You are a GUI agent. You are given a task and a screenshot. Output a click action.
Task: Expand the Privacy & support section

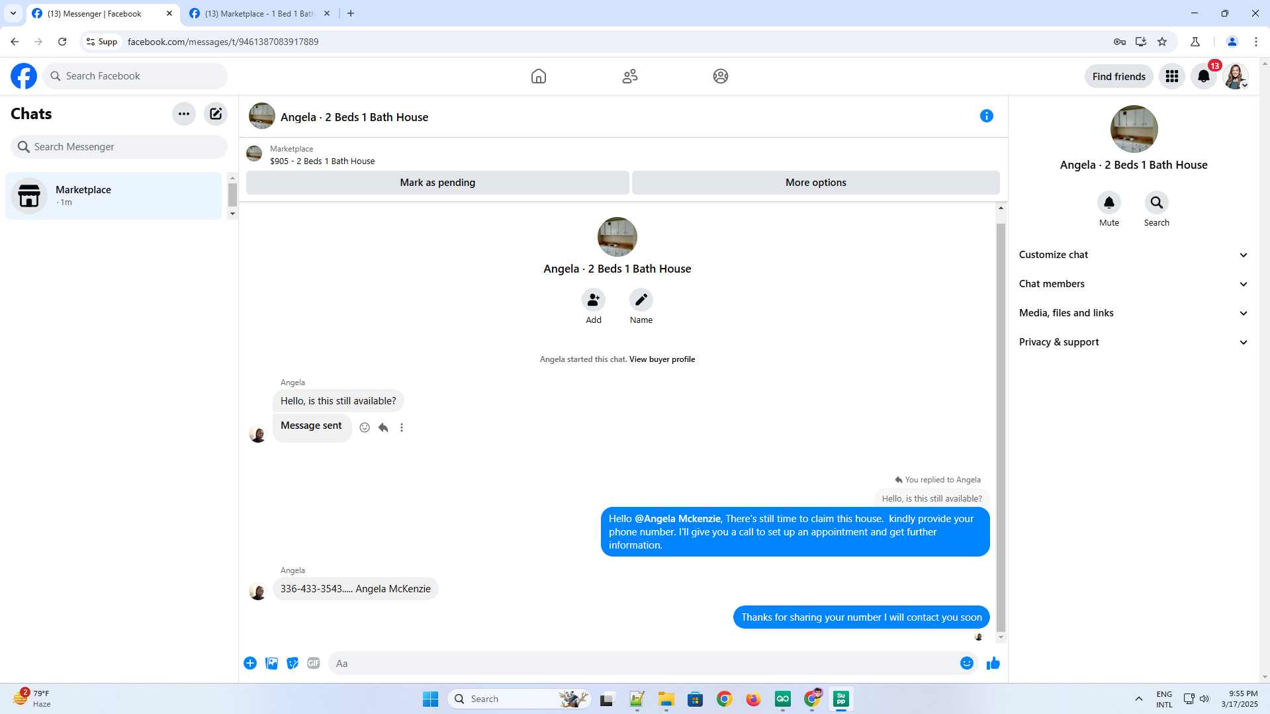click(x=1134, y=342)
